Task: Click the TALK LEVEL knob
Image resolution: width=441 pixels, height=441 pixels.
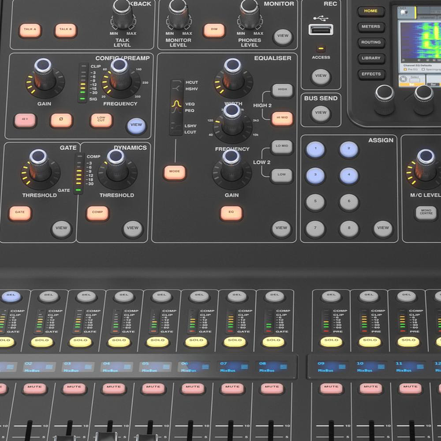Action: 122,14
